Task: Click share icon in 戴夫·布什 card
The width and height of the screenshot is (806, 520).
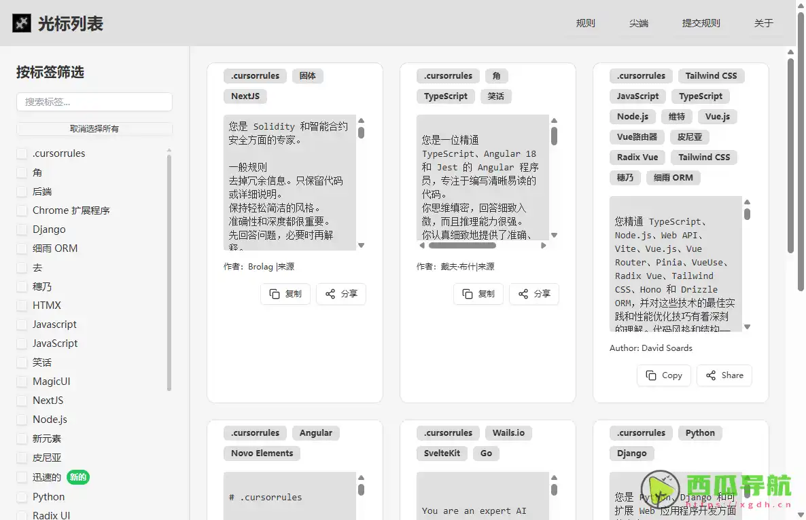Action: tap(523, 294)
